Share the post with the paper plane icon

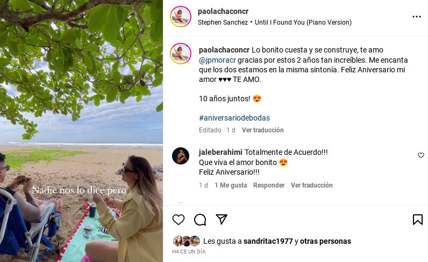(222, 219)
